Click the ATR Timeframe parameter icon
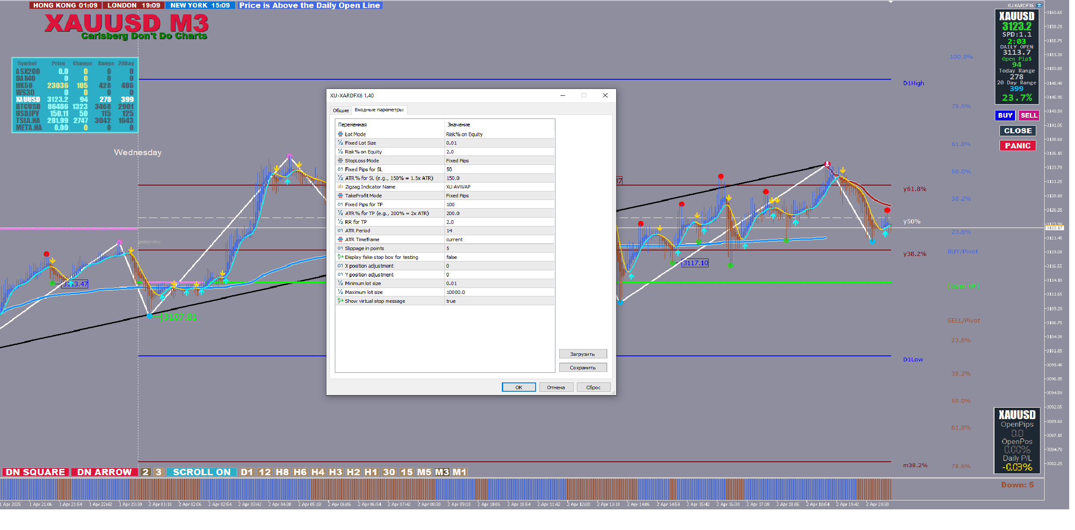This screenshot has height=530, width=1075. point(340,239)
